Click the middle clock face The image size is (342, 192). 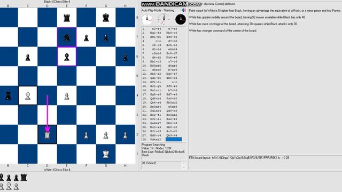pos(164,19)
